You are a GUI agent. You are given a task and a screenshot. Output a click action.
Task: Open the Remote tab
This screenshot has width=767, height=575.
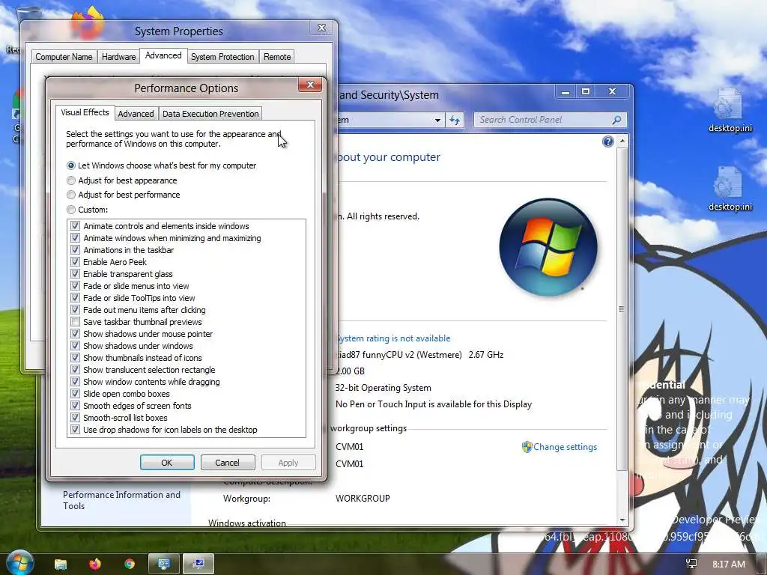(x=277, y=57)
